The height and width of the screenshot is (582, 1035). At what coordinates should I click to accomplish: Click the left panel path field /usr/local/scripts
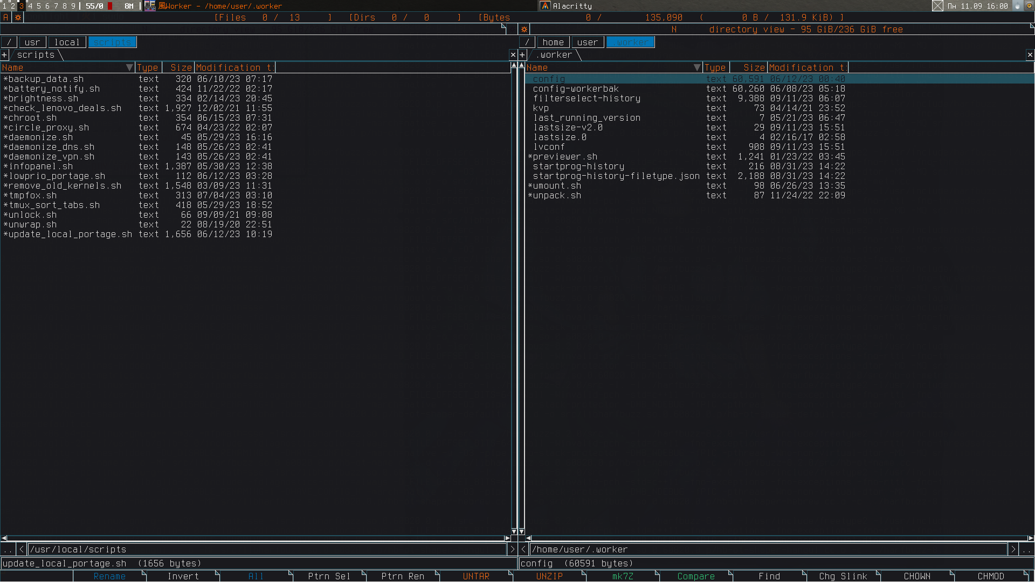[x=267, y=550]
